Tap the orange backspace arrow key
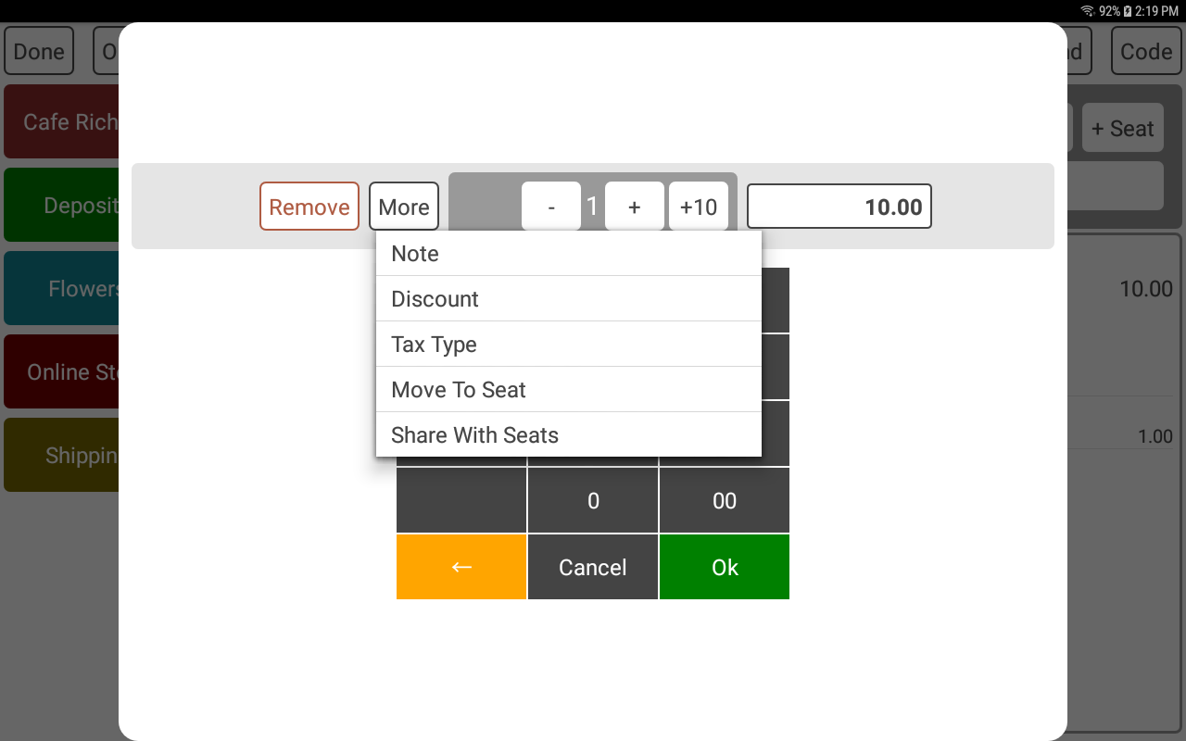Screen dimensions: 1186x741 (461, 567)
